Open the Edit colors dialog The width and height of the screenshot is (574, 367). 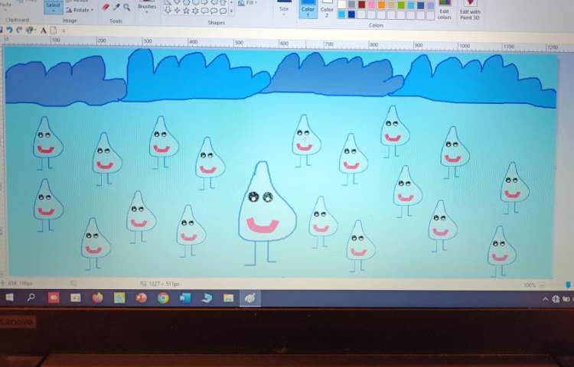point(444,11)
